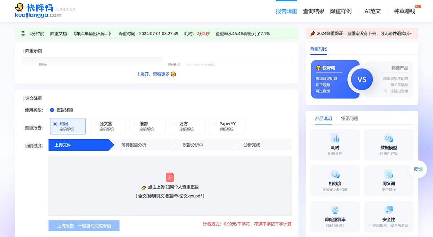Switch to the 常见问题 tab
Image resolution: width=433 pixels, height=237 pixels.
tap(349, 119)
